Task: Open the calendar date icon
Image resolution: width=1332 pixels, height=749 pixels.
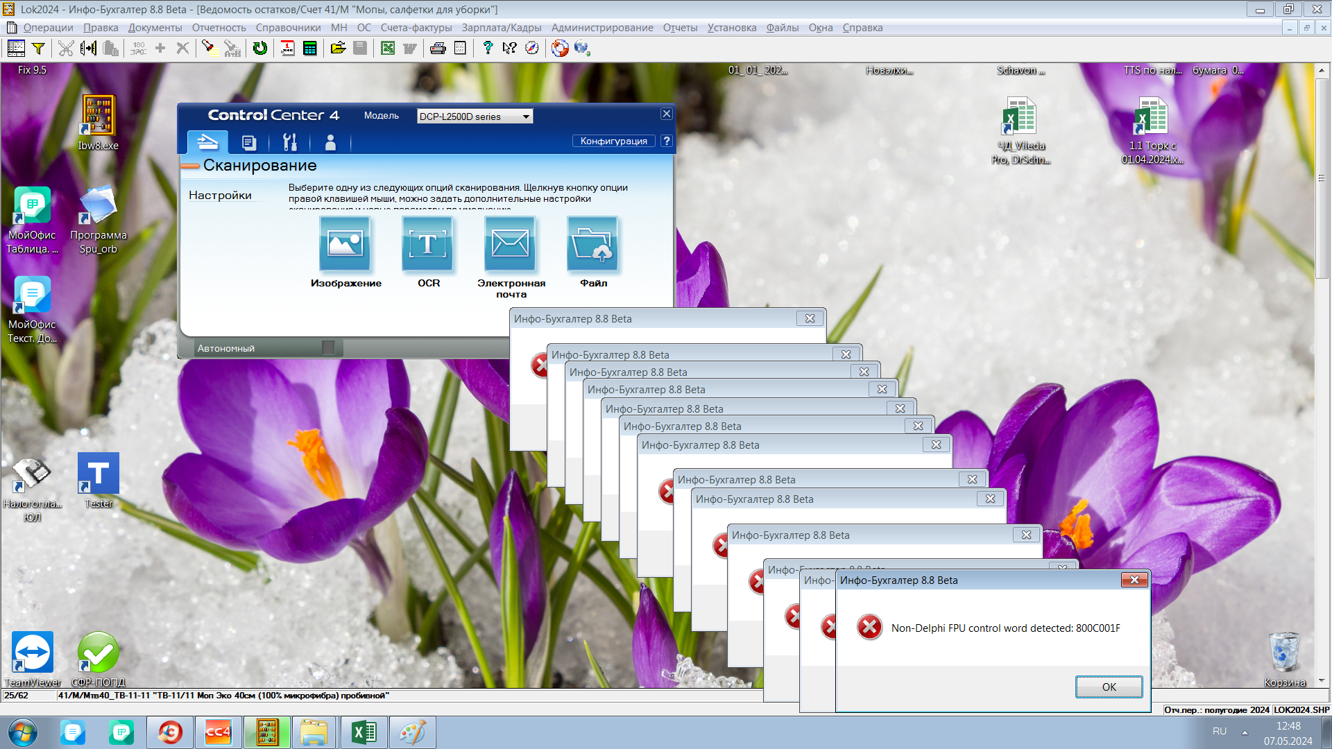Action: (x=287, y=48)
